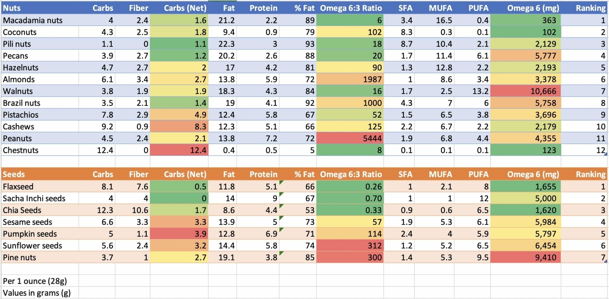Viewport: 609px width, 299px height.
Task: Click Flaxseed Omega 6:3 ratio value 0.26
Action: [x=350, y=187]
